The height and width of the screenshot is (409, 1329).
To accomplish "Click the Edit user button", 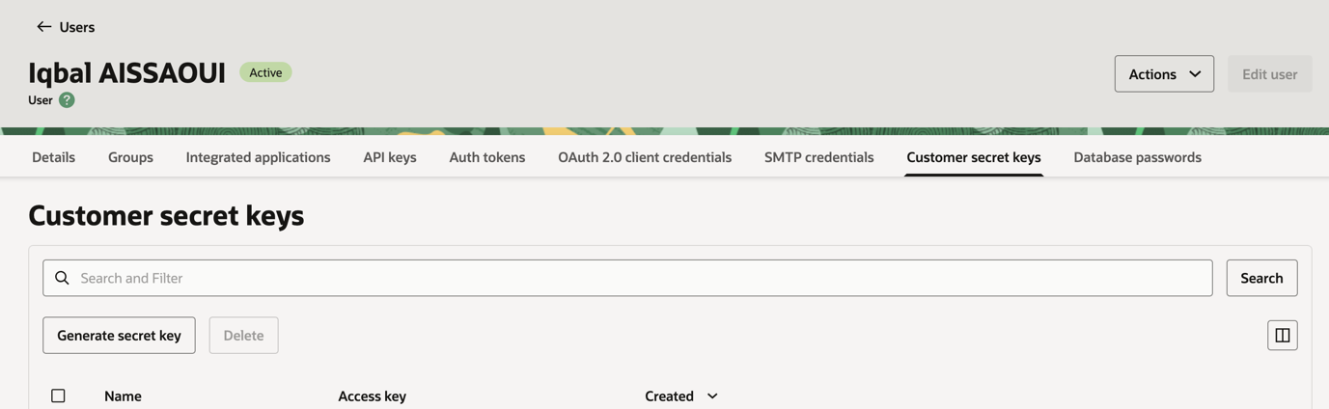I will pos(1269,74).
